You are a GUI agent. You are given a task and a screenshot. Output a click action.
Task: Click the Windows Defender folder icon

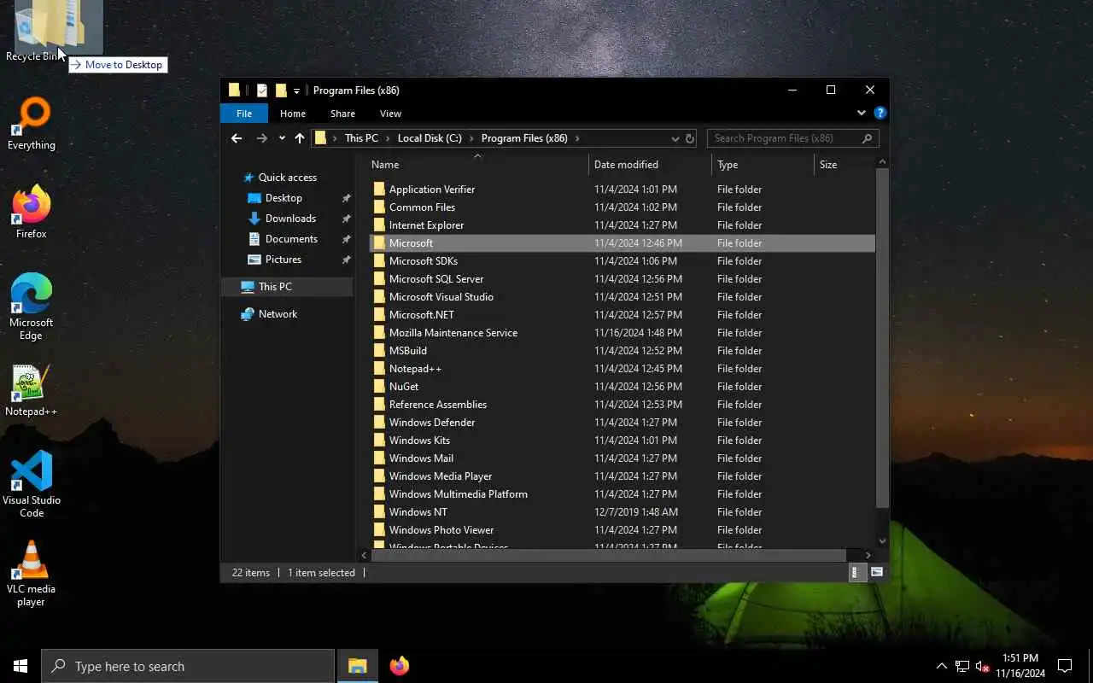379,423
